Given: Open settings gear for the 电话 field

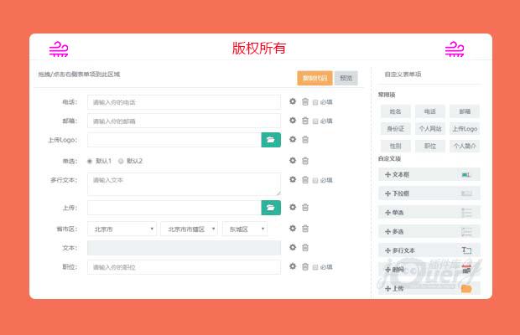Looking at the screenshot, I should (293, 102).
